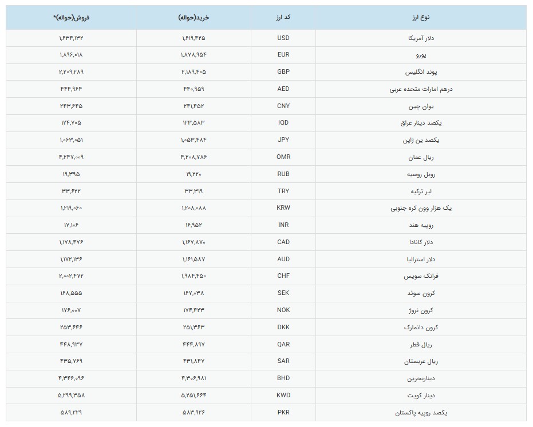Select the EUR currency code cell
This screenshot has width=533, height=427.
pyautogui.click(x=283, y=55)
